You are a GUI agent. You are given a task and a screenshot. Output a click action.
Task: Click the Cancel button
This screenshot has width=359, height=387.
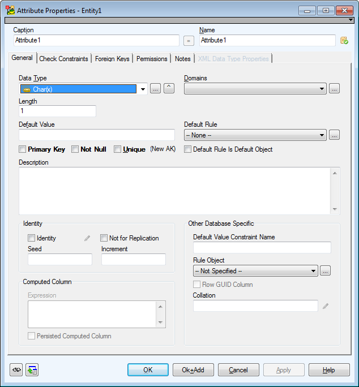(238, 369)
